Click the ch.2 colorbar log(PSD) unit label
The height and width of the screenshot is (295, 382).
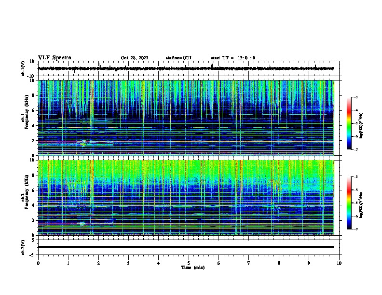pyautogui.click(x=361, y=205)
